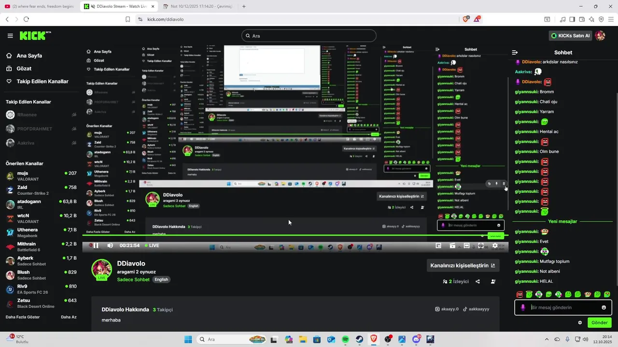The image size is (618, 347).
Task: Open recommended channel Uthenera
Action: 41,232
